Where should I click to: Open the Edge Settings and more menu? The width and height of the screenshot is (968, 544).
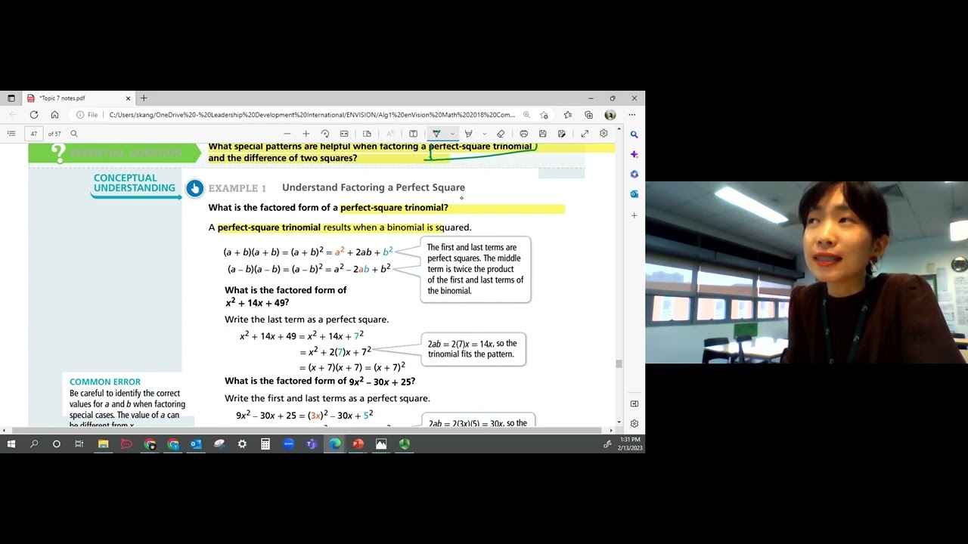tap(631, 115)
